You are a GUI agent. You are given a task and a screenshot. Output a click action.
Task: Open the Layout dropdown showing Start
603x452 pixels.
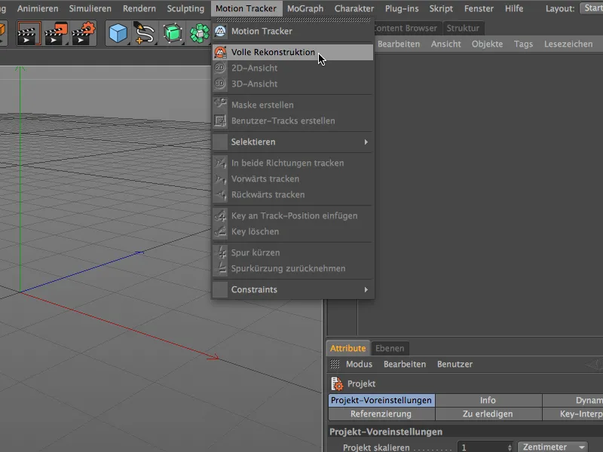tap(592, 8)
